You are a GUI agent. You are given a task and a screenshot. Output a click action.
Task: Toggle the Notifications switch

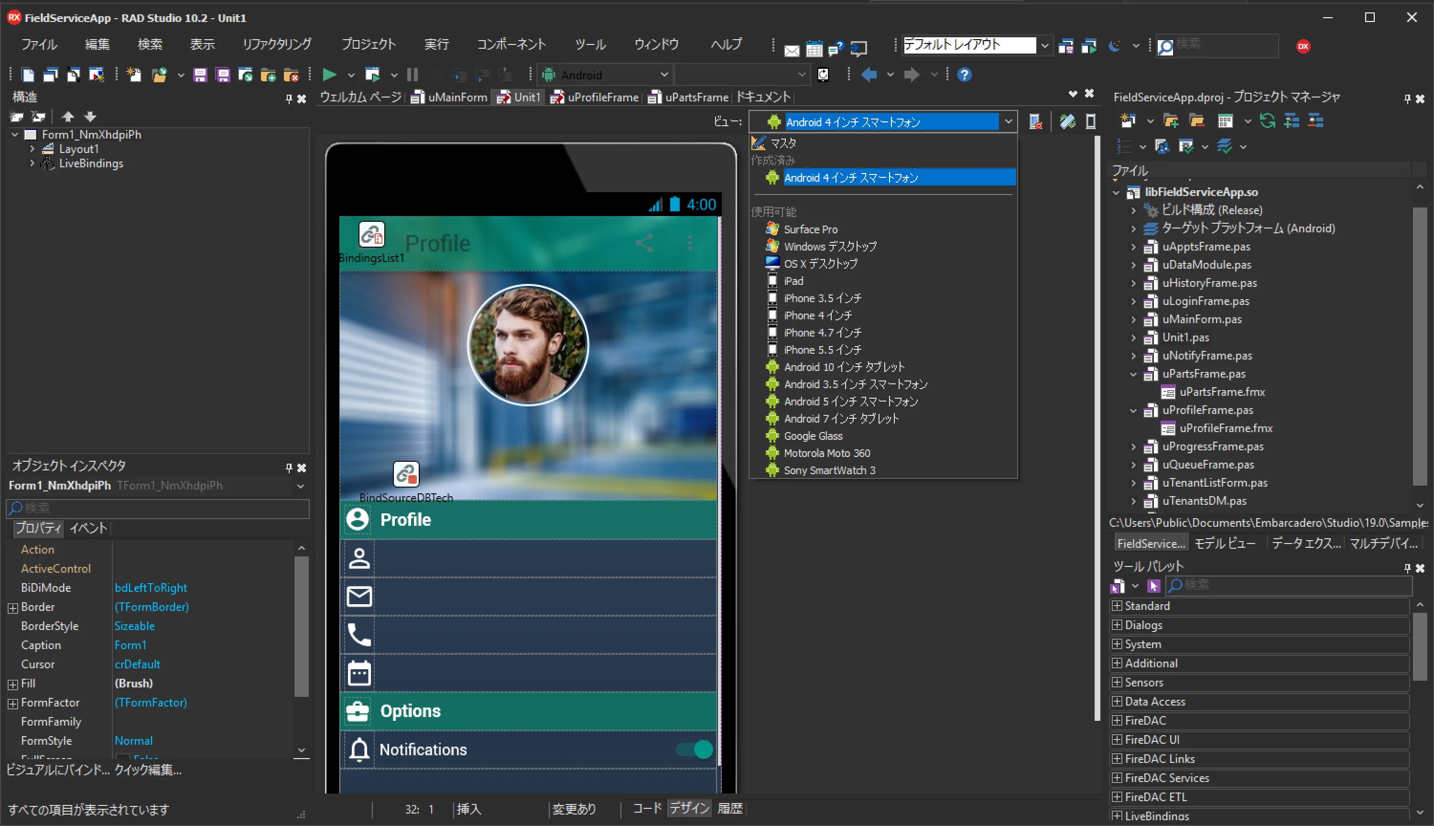click(x=695, y=750)
